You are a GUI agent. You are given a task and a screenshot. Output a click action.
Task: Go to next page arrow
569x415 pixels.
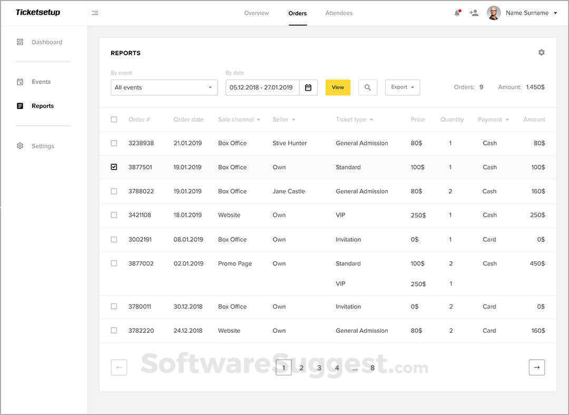(x=537, y=368)
